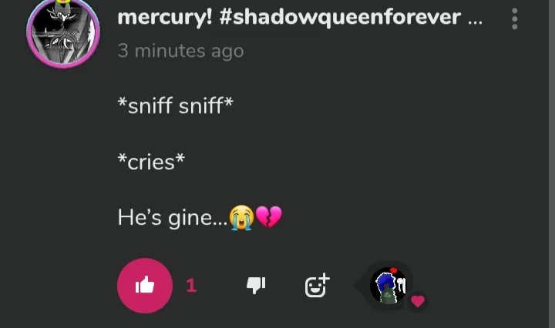This screenshot has height=328, width=555.
Task: Click the vertical scrollbar on right edge
Action: (x=552, y=164)
